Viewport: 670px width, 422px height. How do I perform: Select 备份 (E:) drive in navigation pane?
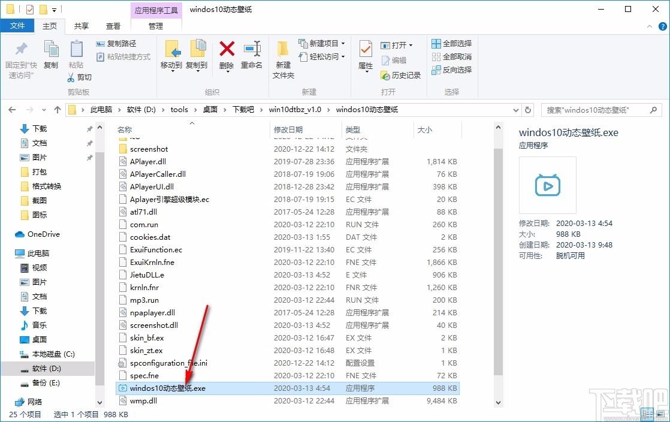(x=46, y=383)
